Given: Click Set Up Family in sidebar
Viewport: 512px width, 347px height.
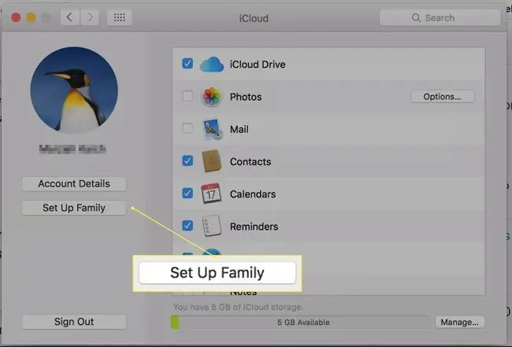Looking at the screenshot, I should (74, 208).
